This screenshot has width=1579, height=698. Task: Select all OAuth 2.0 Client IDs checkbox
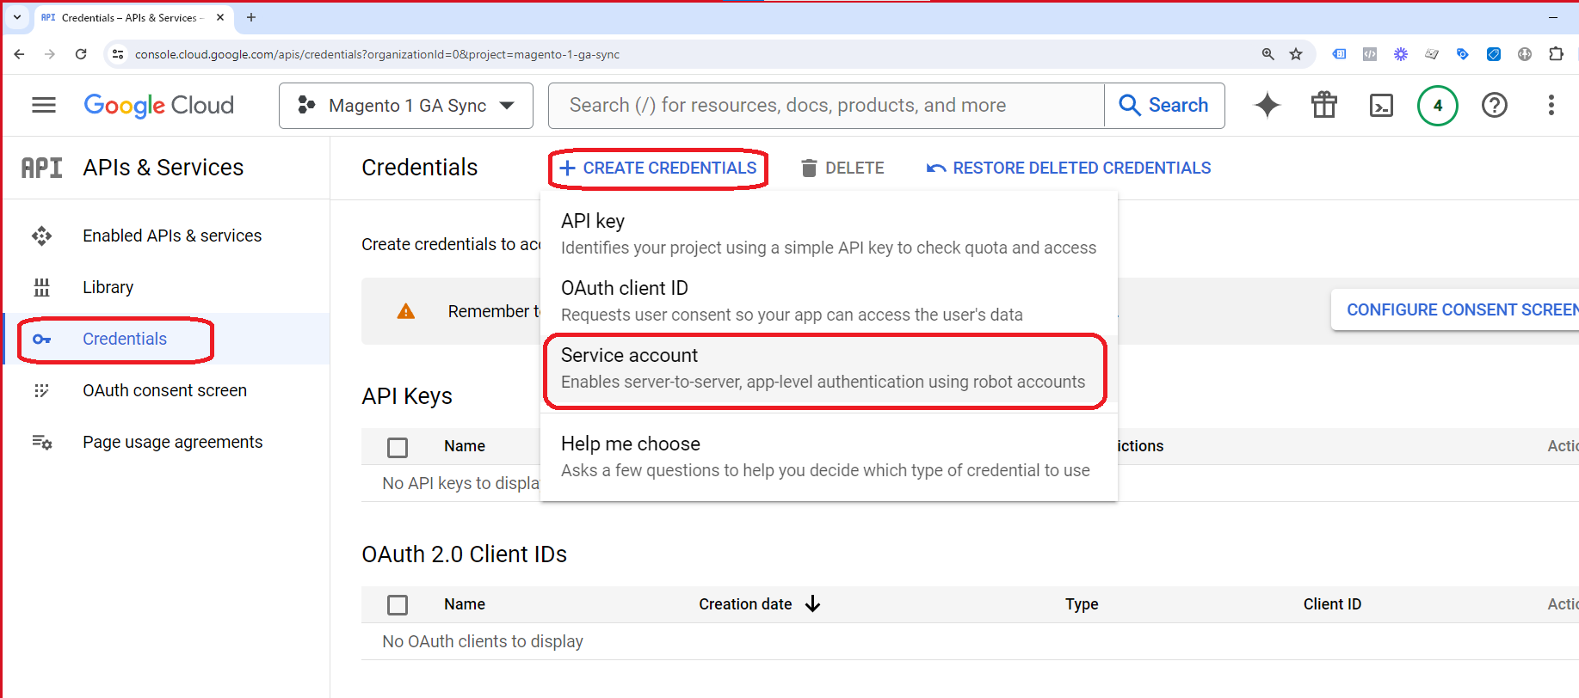click(x=398, y=605)
